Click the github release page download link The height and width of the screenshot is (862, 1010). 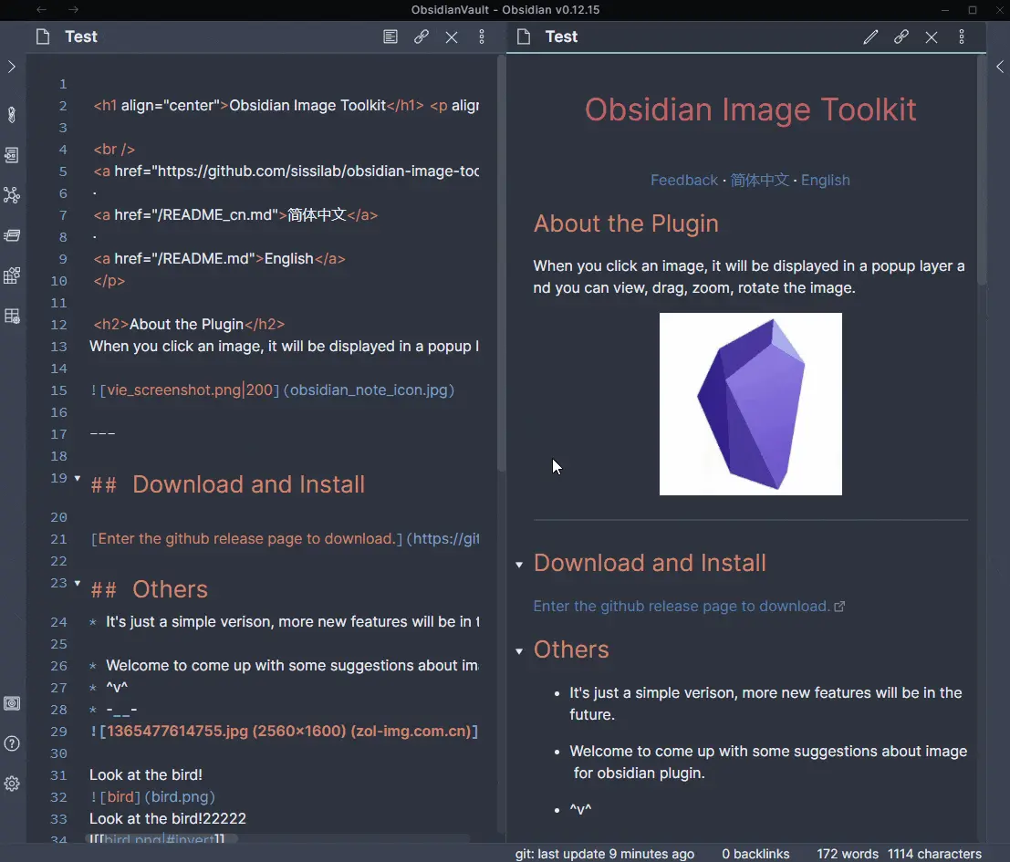coord(682,606)
